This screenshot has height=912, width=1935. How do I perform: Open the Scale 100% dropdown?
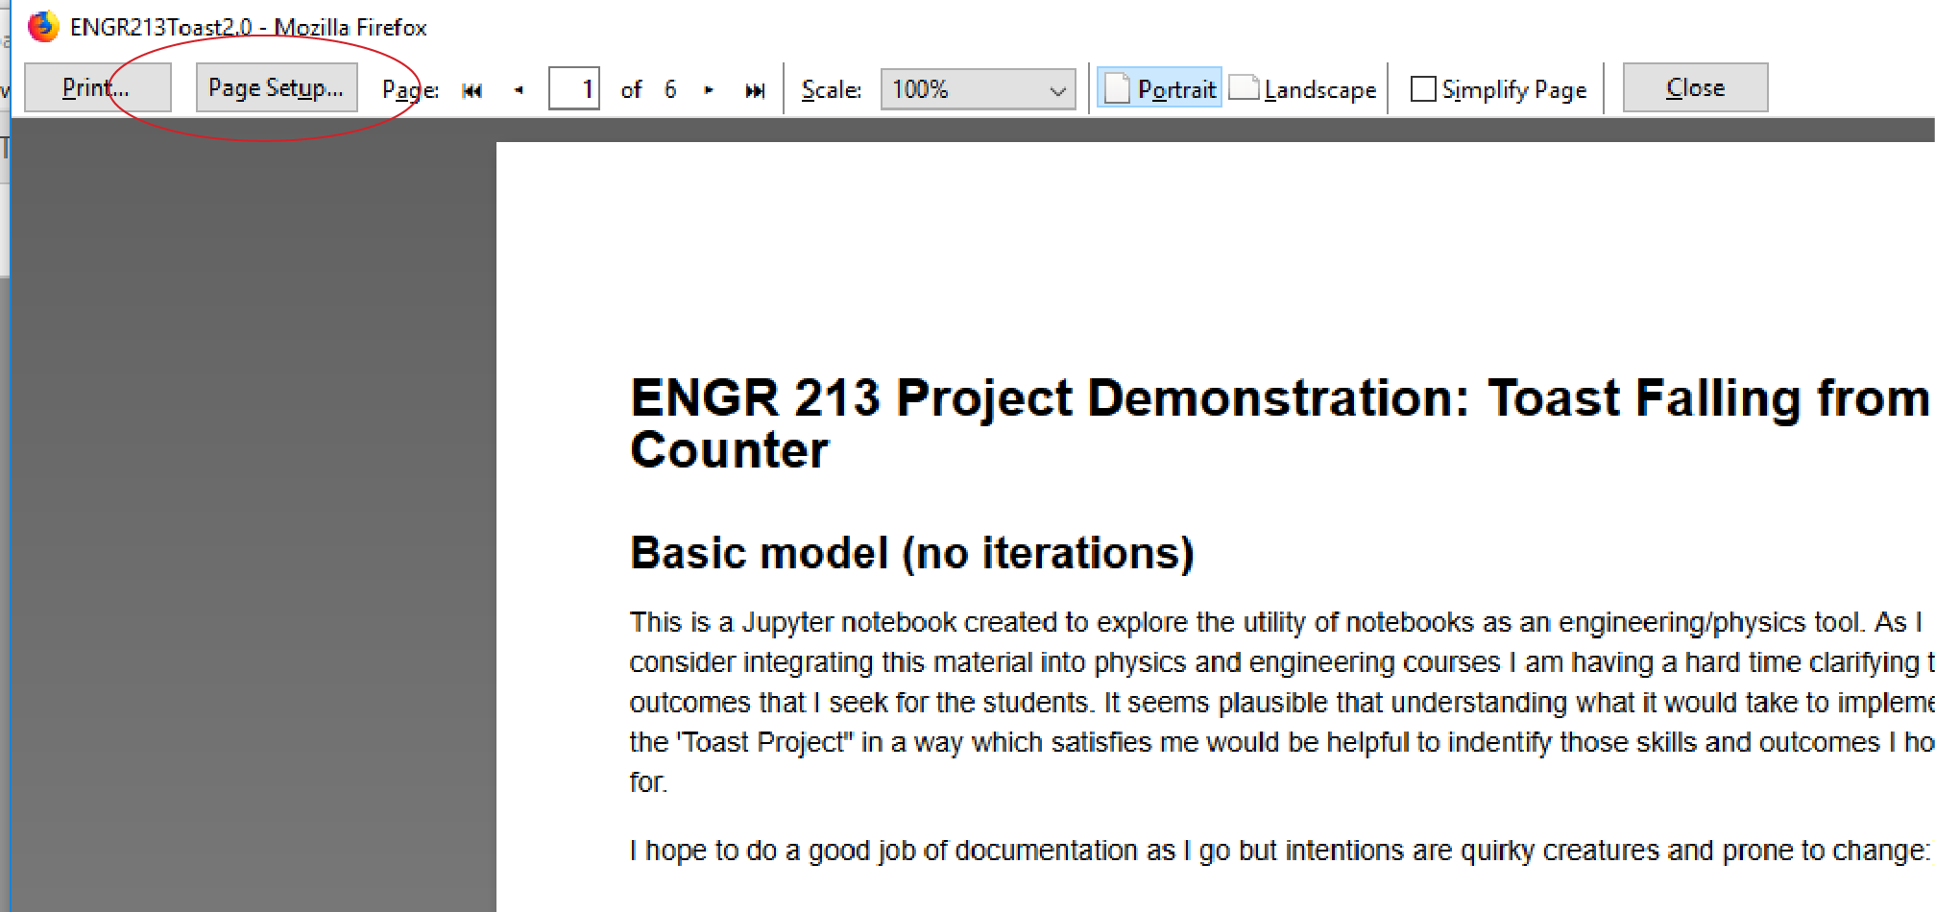point(963,89)
